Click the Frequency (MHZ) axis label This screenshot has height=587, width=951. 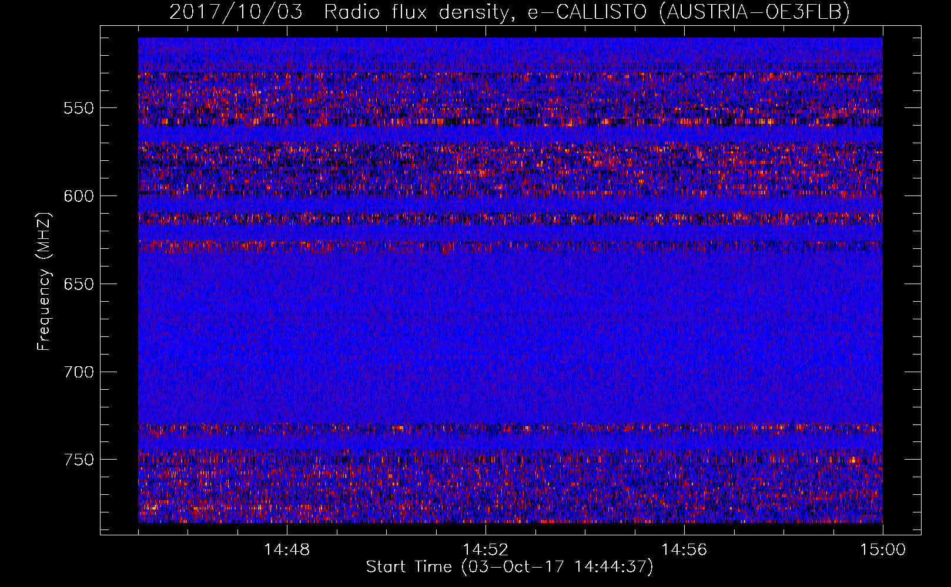click(x=44, y=281)
